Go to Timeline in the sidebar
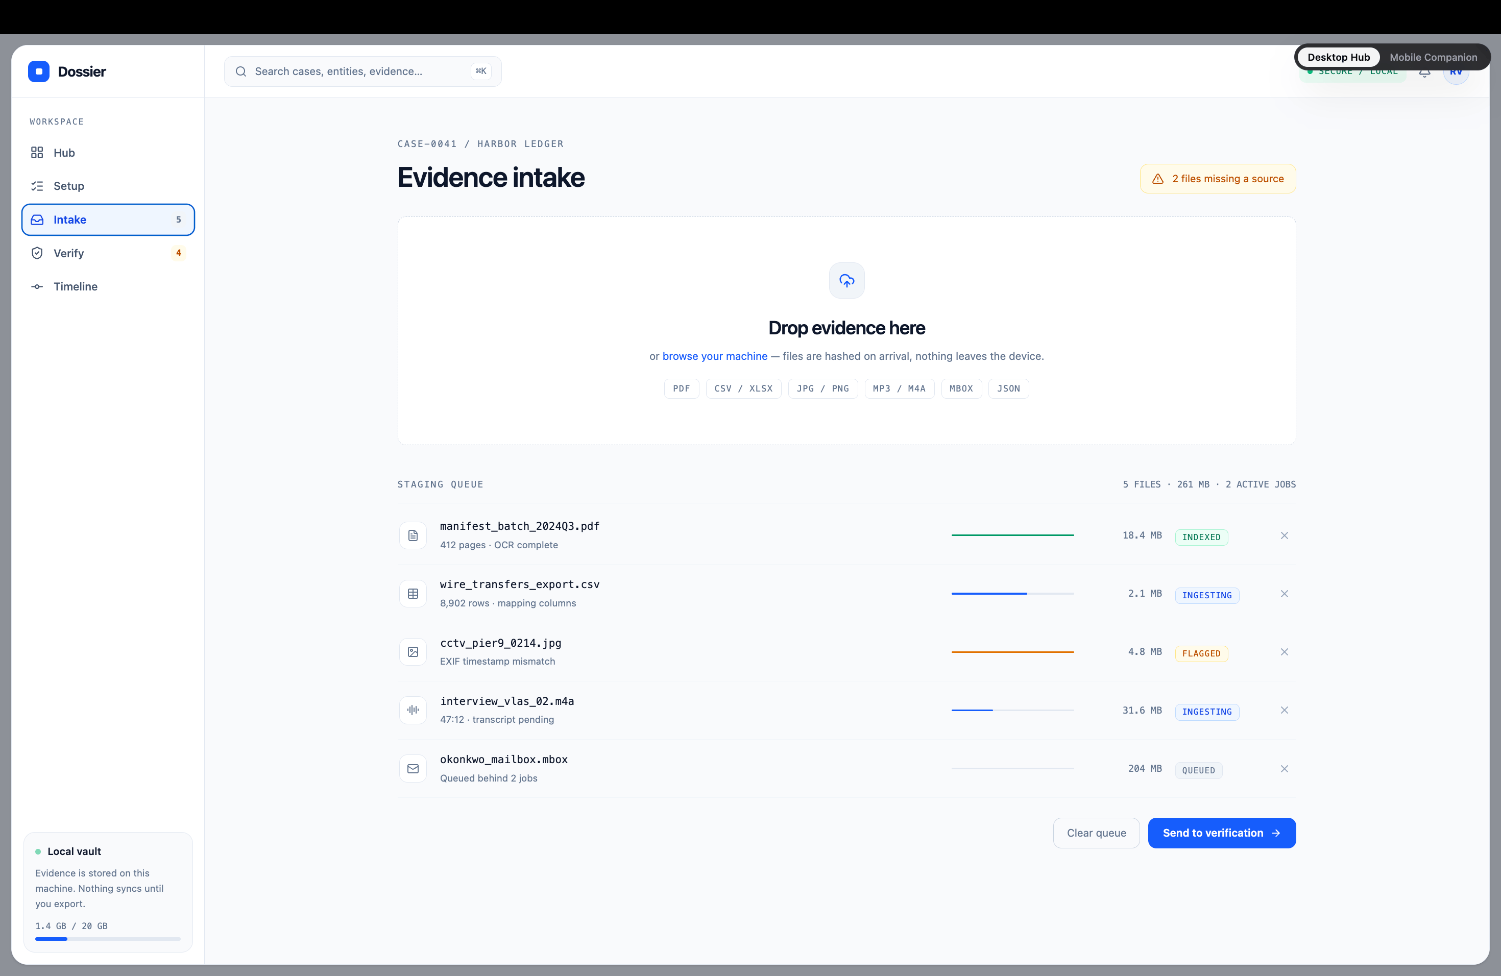The image size is (1501, 976). (108, 286)
